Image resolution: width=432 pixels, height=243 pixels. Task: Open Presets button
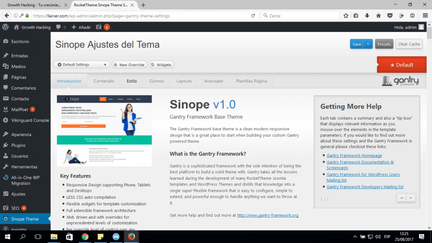tap(384, 44)
